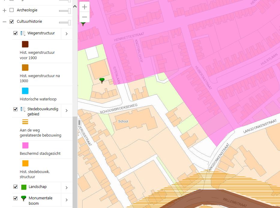The image size is (280, 208).
Task: Open Monumentale boom options chevron
Action: (67, 200)
